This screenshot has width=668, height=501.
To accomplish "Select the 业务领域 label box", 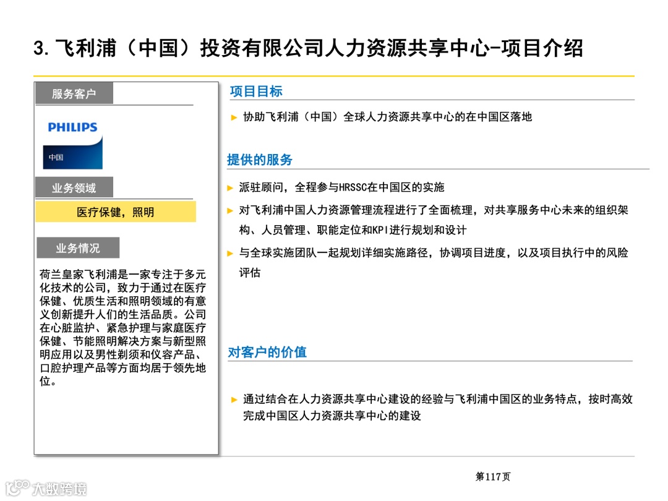I will click(74, 188).
